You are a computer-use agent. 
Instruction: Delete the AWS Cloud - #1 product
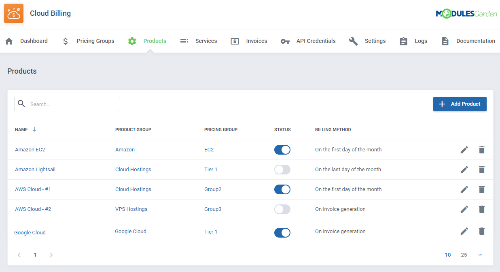coord(481,189)
